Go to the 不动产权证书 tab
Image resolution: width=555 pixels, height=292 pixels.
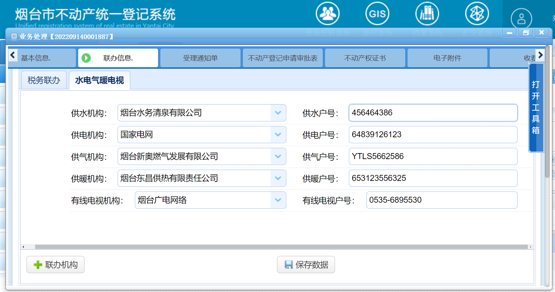[365, 58]
